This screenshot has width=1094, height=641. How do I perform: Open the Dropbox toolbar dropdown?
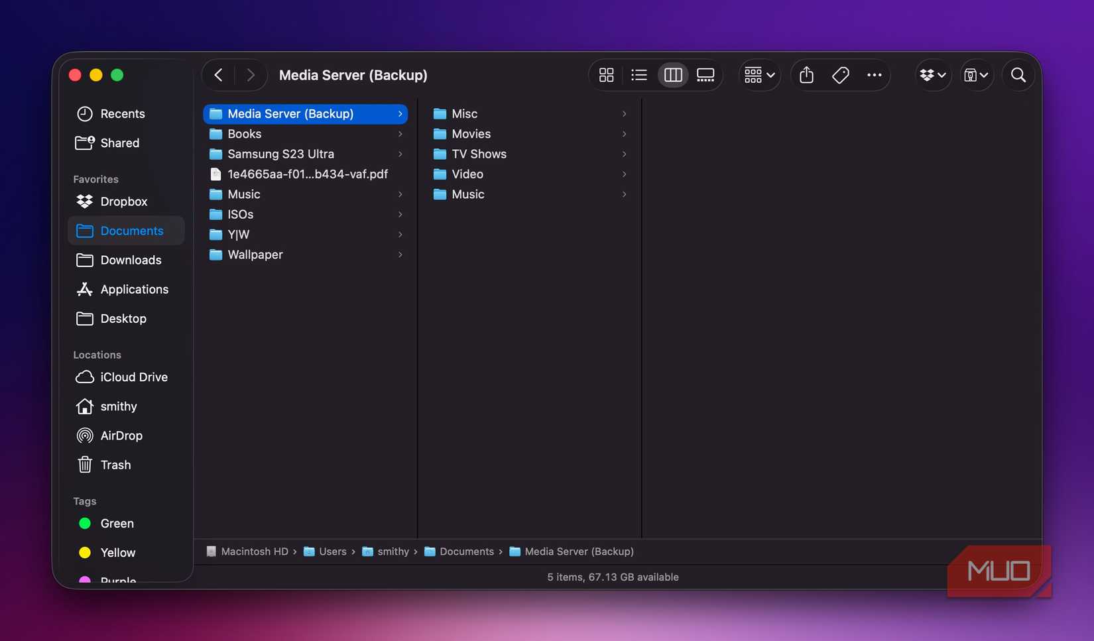click(933, 76)
